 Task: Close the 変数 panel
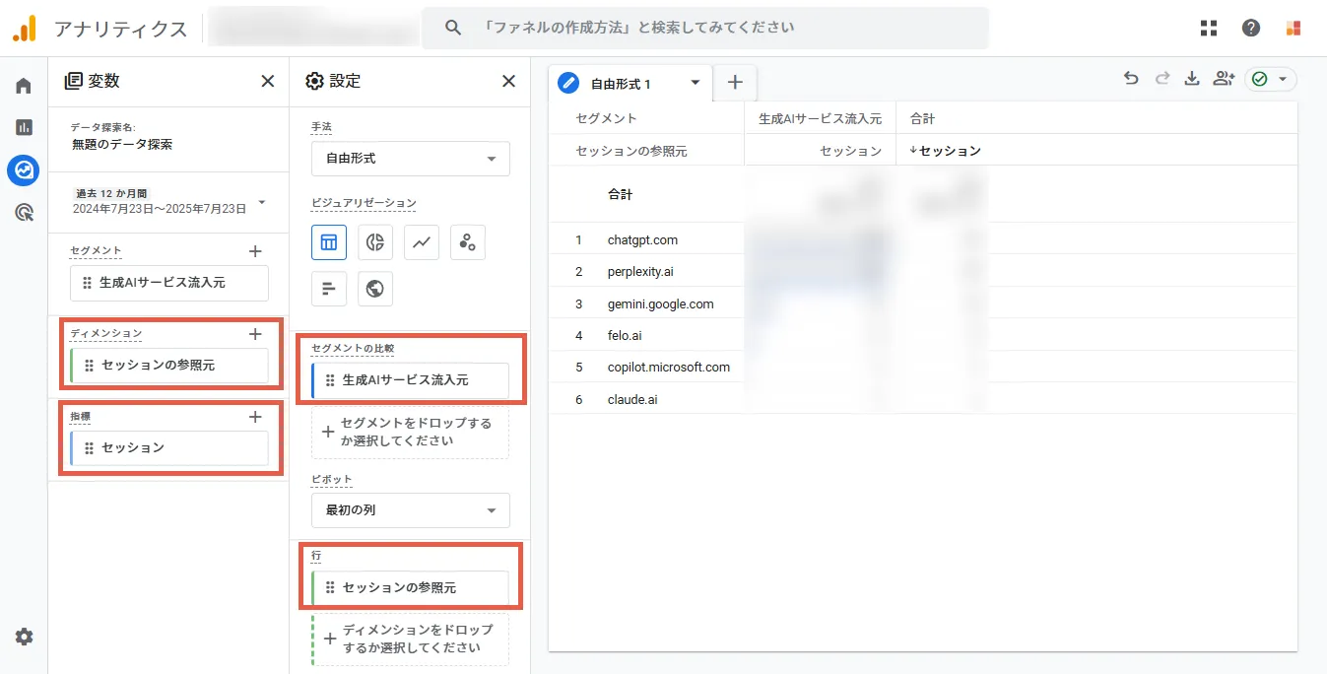point(267,81)
